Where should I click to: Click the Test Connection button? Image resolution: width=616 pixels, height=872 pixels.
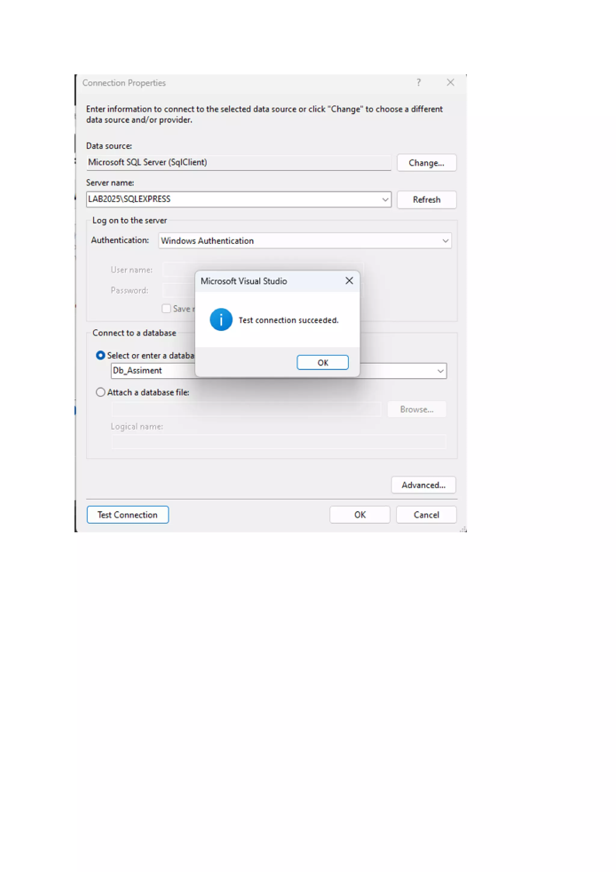(x=128, y=515)
